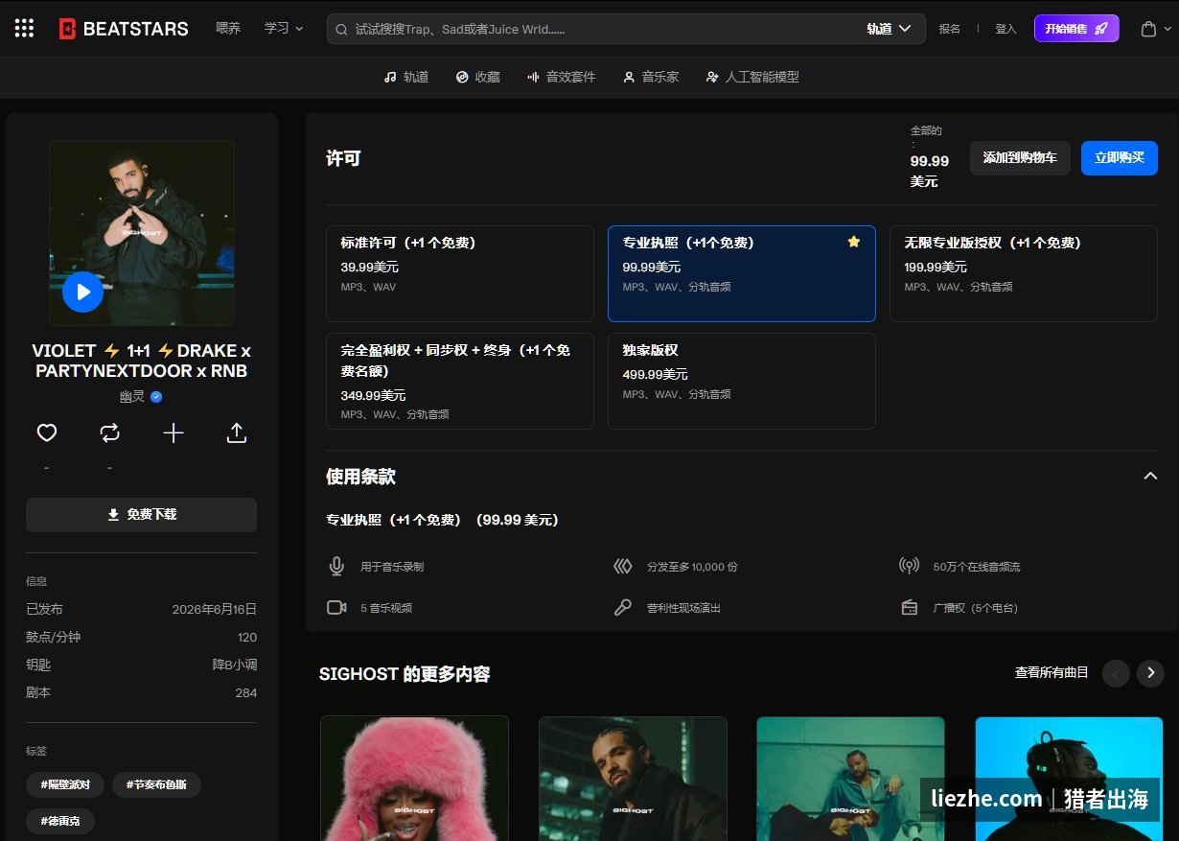The image size is (1179, 841).
Task: Click the 开始销售 button
Action: pos(1076,29)
